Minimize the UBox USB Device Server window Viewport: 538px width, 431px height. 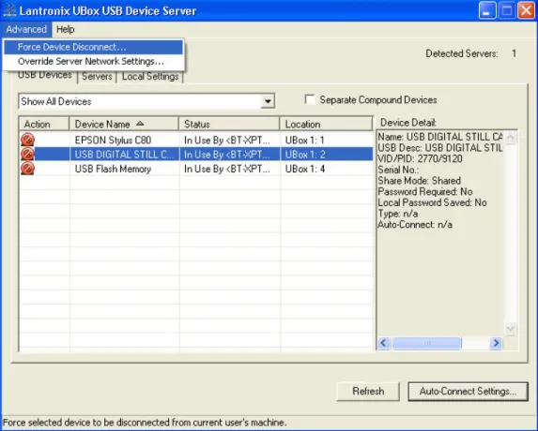[487, 10]
